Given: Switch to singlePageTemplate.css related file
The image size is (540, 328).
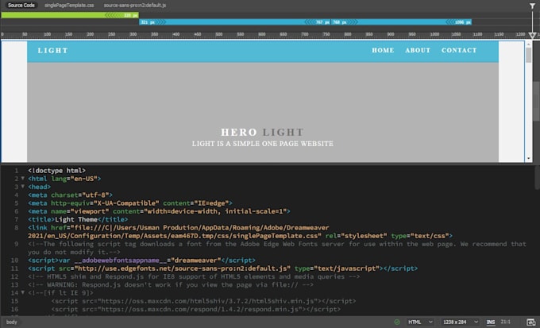Looking at the screenshot, I should click(x=69, y=6).
